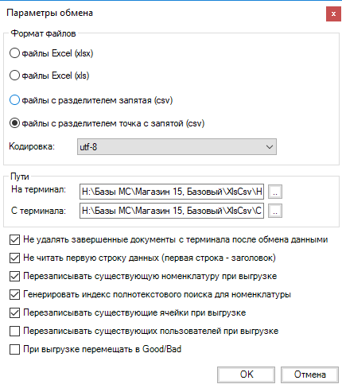Click the 'С терминала' path input field
The image size is (342, 388).
click(172, 211)
